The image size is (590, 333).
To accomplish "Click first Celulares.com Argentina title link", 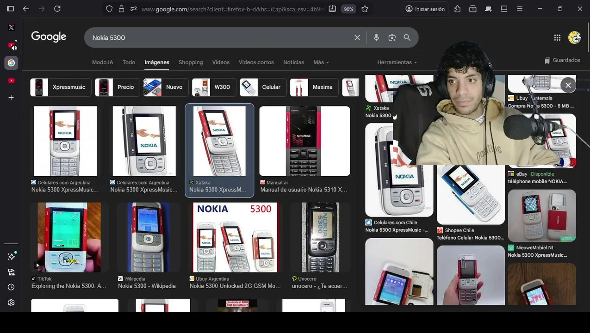I will click(x=65, y=190).
